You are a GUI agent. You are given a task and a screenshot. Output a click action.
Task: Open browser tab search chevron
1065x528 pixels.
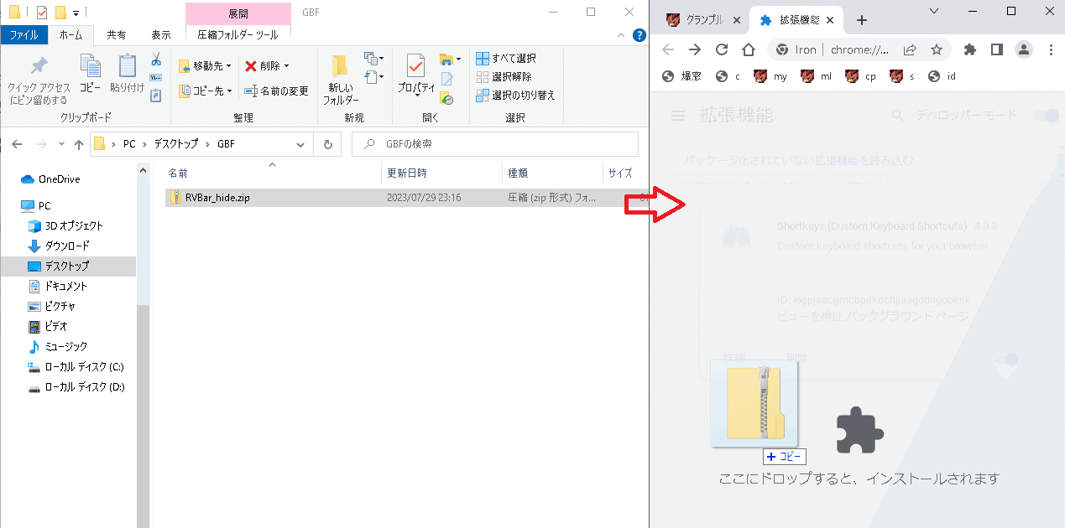pyautogui.click(x=934, y=10)
